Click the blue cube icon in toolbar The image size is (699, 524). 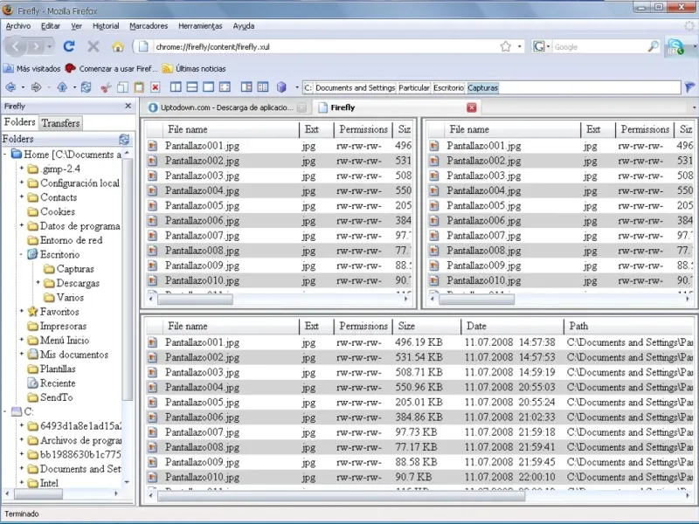pos(281,87)
